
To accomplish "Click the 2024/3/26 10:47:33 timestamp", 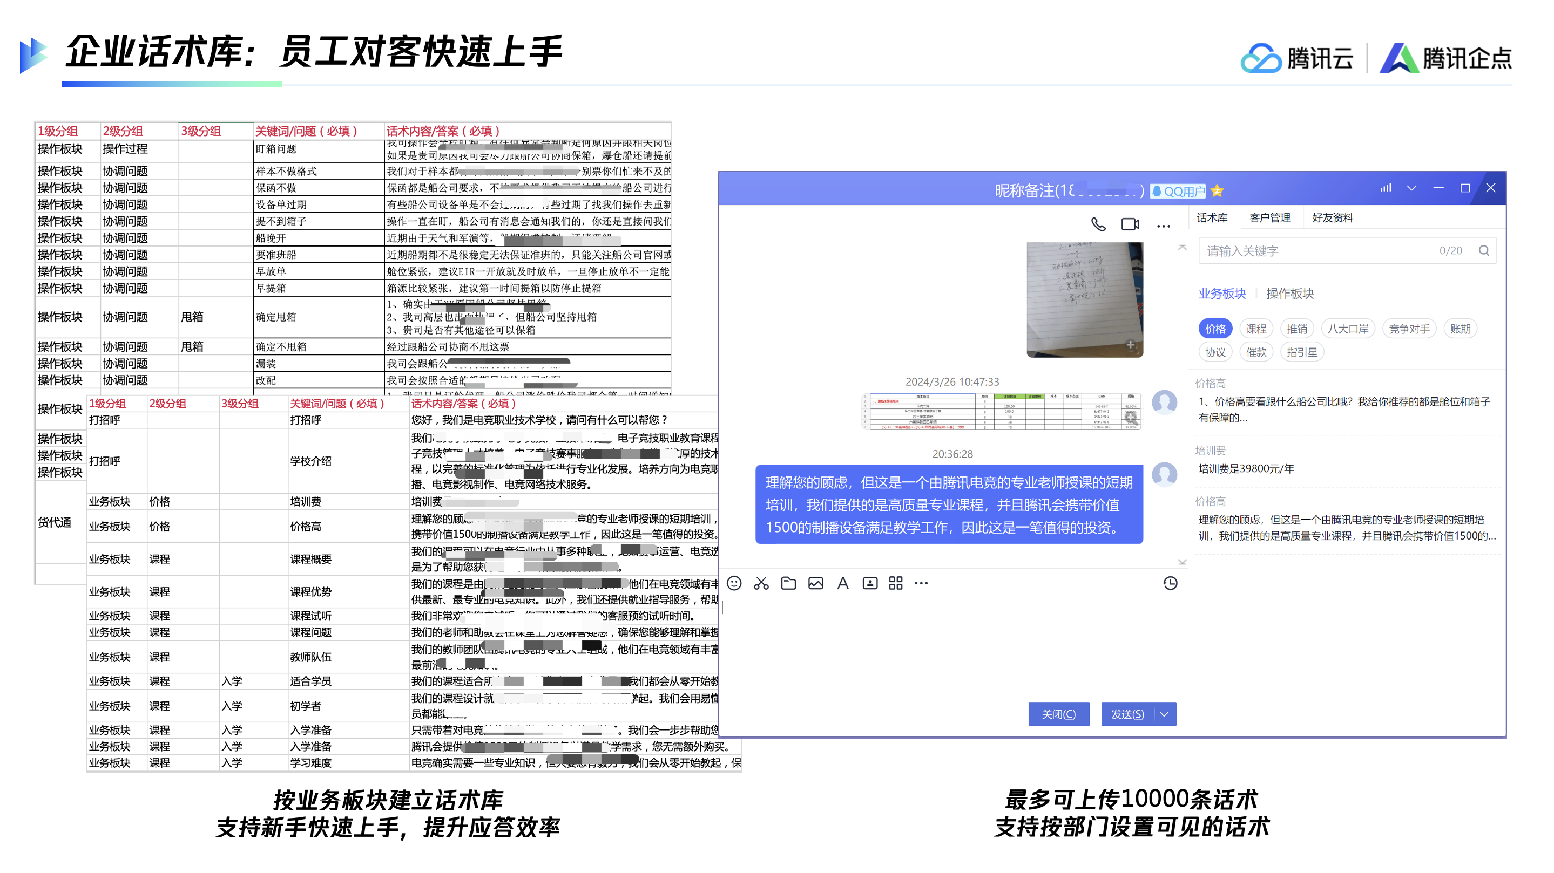I will [x=952, y=381].
